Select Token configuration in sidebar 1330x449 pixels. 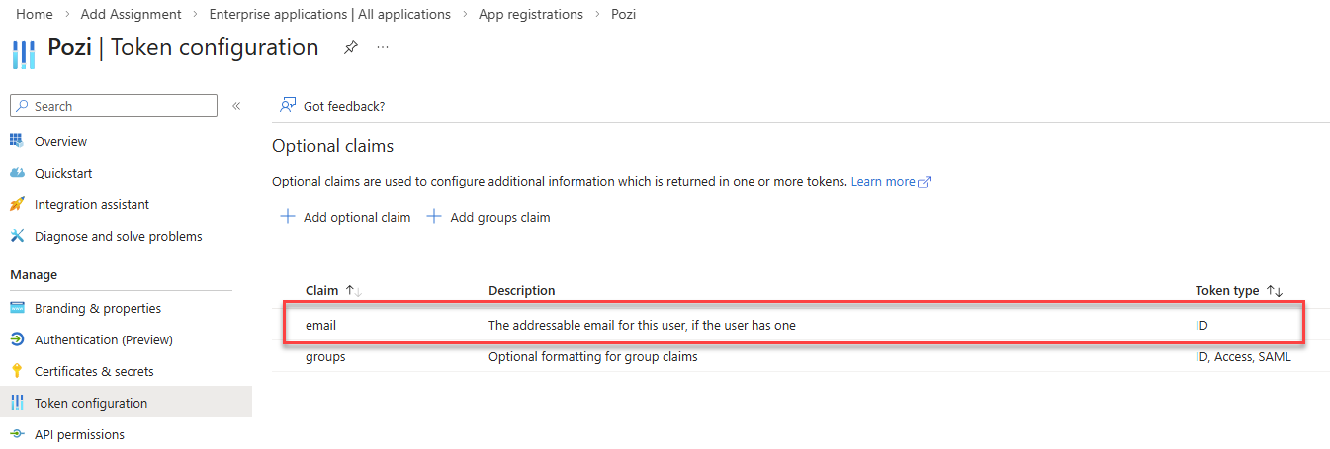[126, 403]
